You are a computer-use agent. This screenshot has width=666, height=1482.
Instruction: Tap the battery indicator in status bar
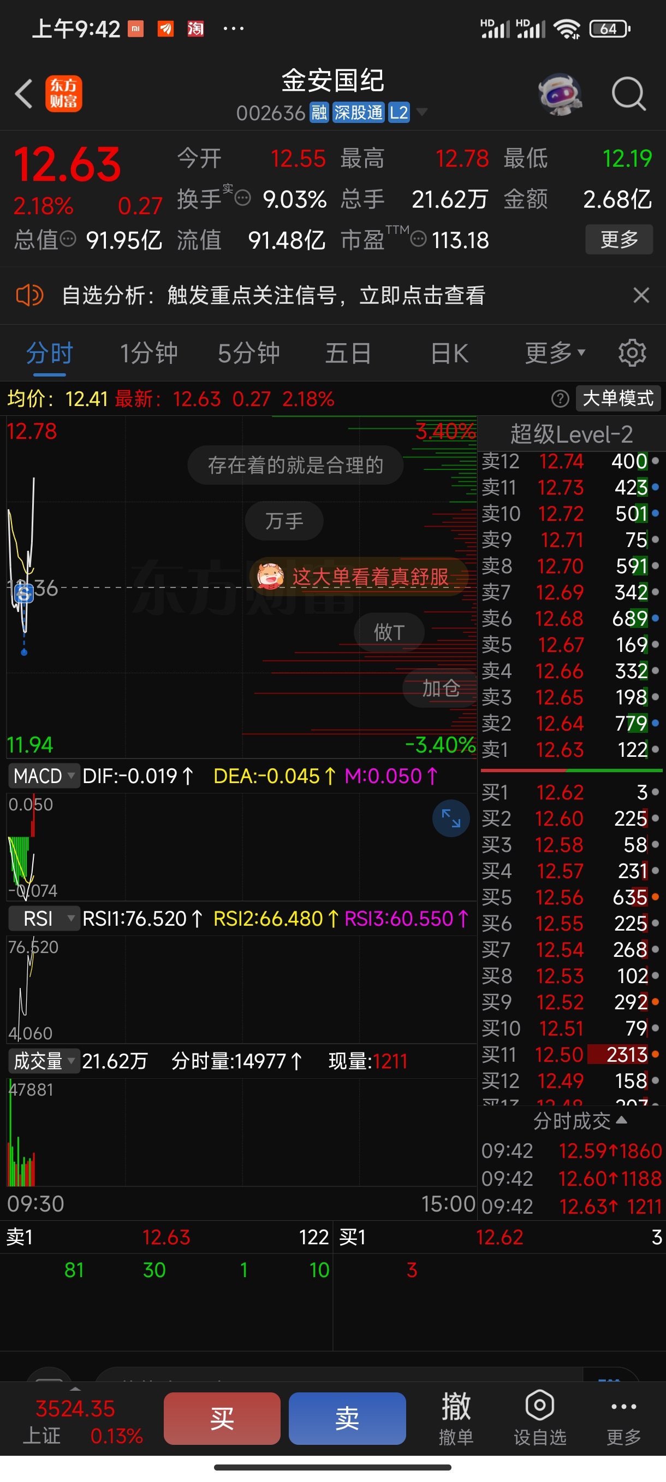pos(610,29)
